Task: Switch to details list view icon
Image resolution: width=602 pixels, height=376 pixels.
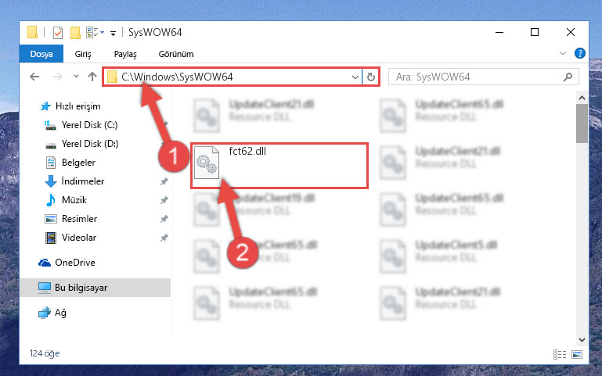Action: click(x=560, y=354)
